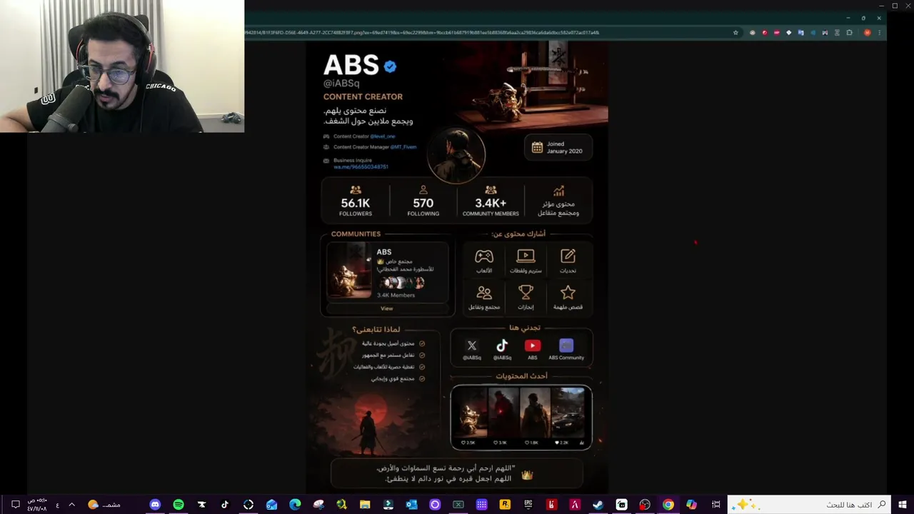Click the 56.1K Followers stat
914x514 pixels.
click(x=356, y=201)
